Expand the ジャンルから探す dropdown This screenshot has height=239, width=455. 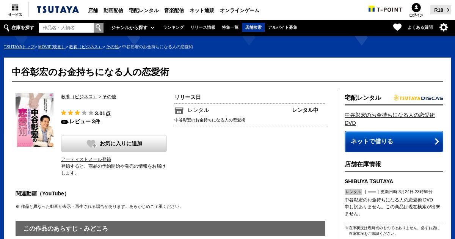pos(133,28)
